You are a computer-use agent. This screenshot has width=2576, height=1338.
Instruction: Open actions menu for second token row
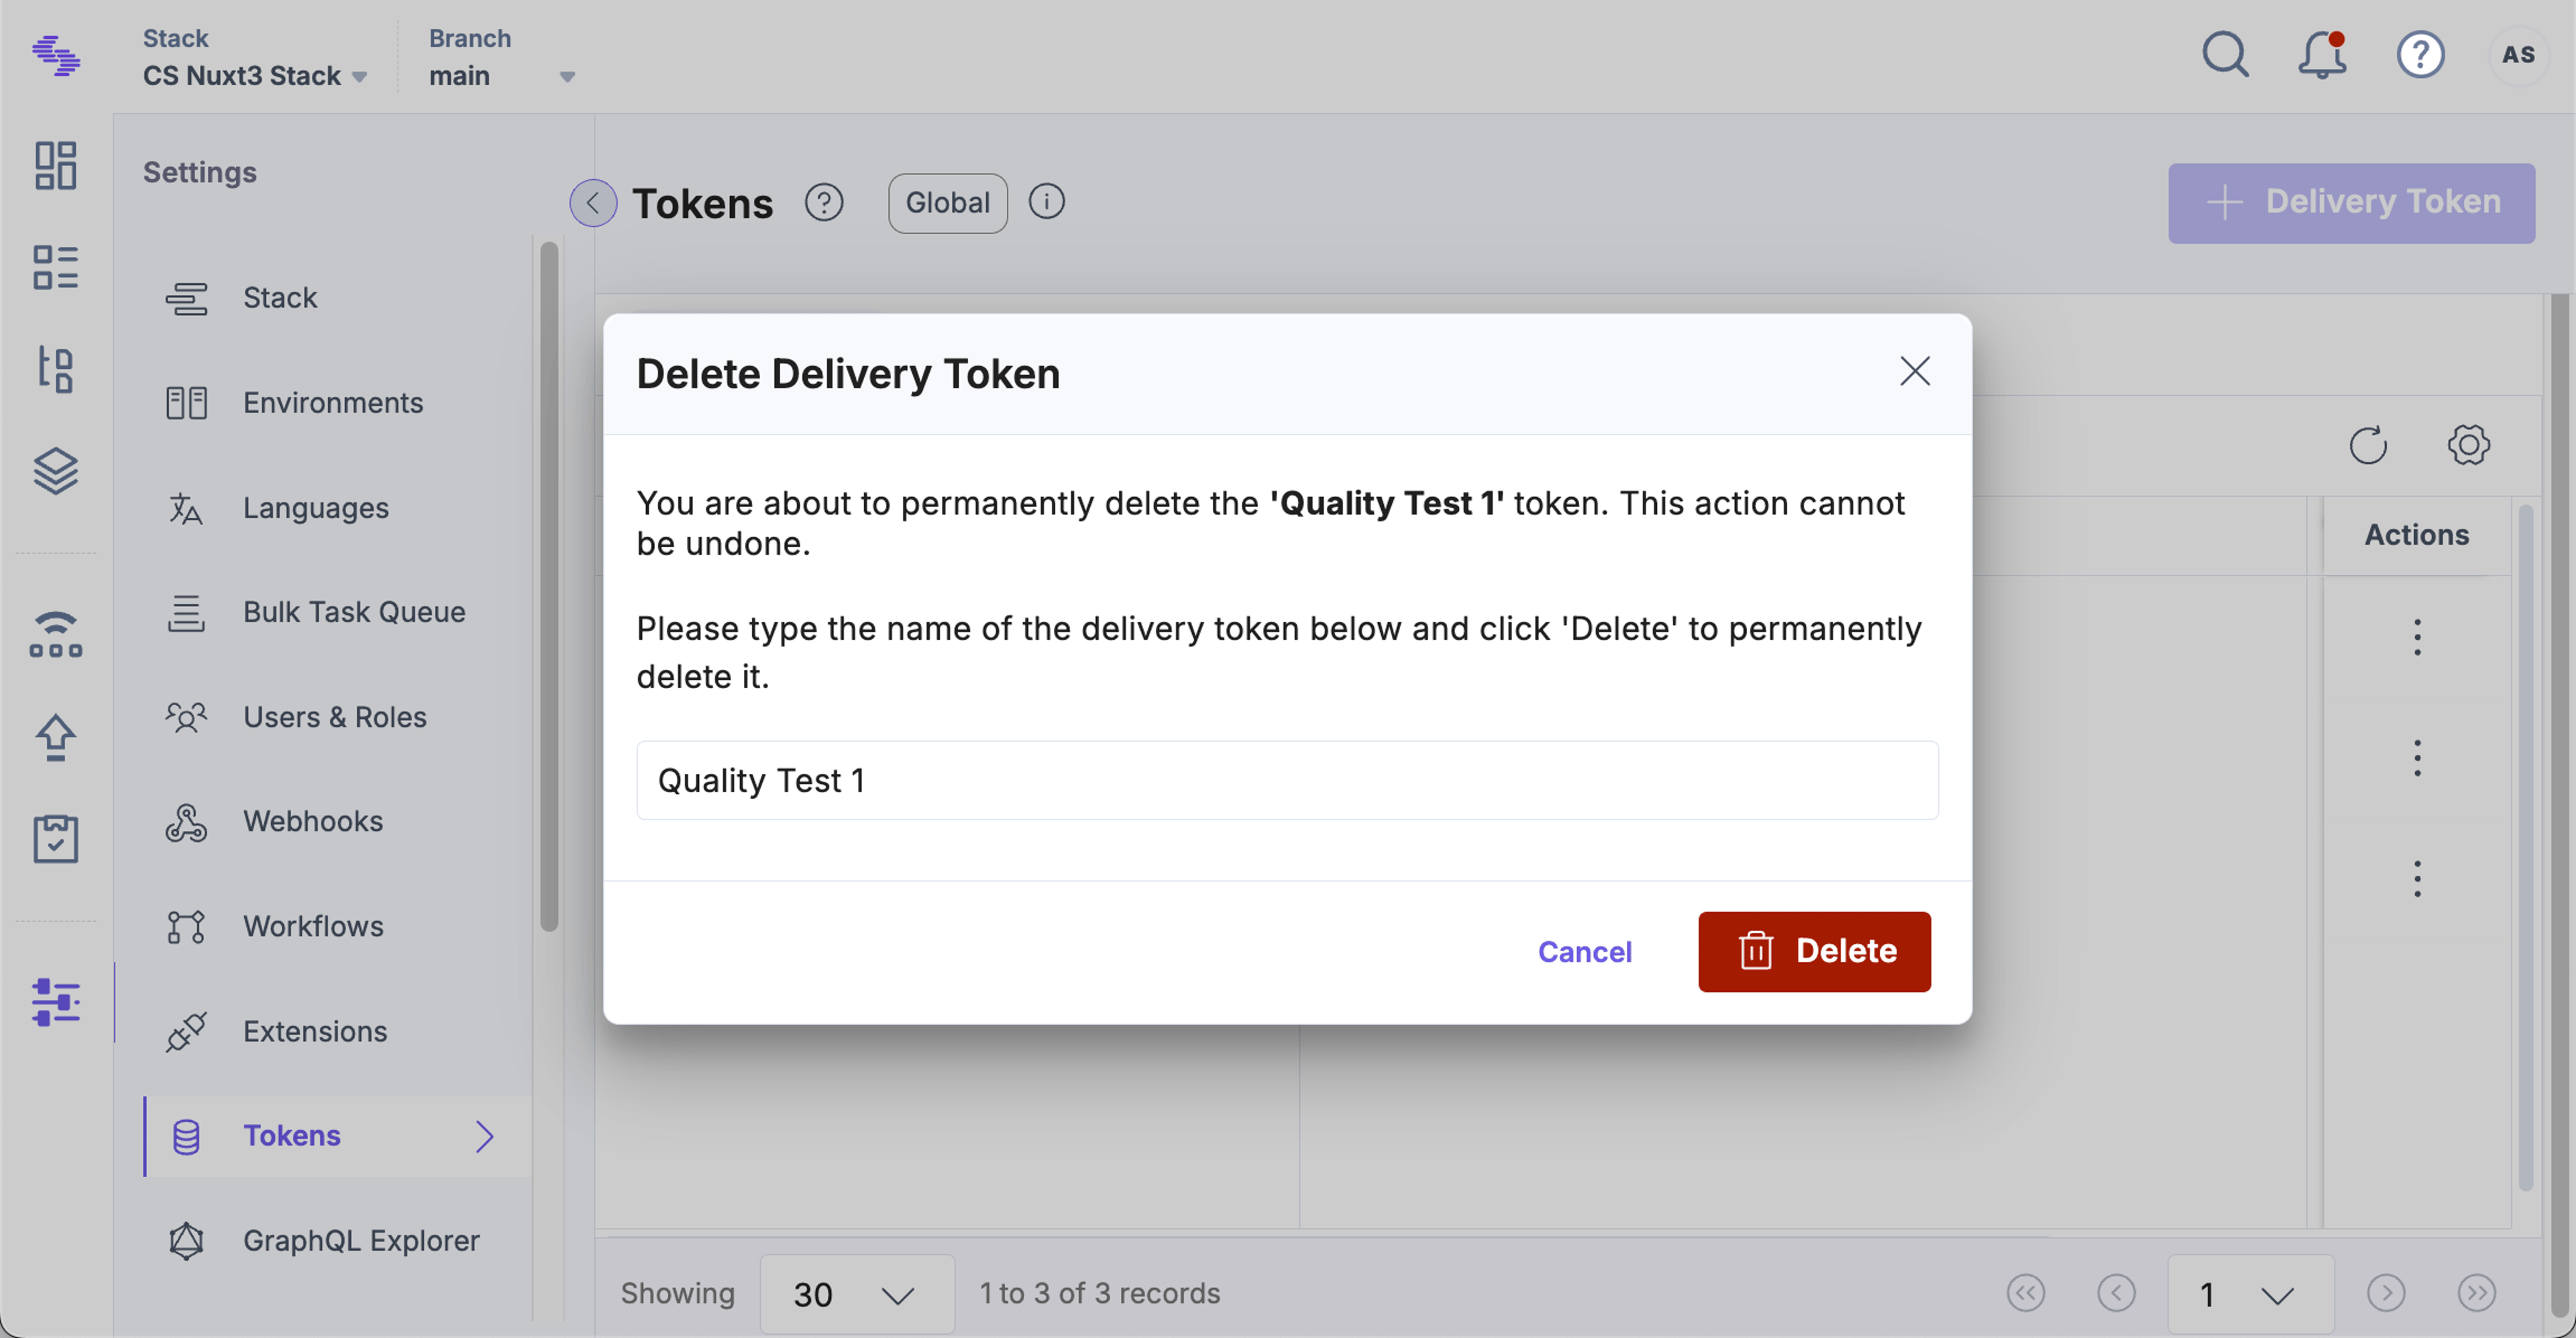pyautogui.click(x=2417, y=758)
